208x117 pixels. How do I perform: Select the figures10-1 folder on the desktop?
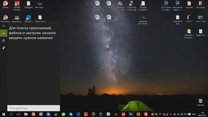[x=189, y=34]
